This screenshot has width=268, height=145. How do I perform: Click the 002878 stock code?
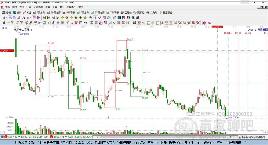(x=252, y=30)
